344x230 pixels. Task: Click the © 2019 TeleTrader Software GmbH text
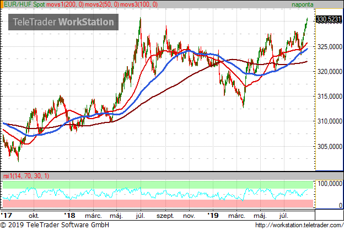[x=55, y=225]
